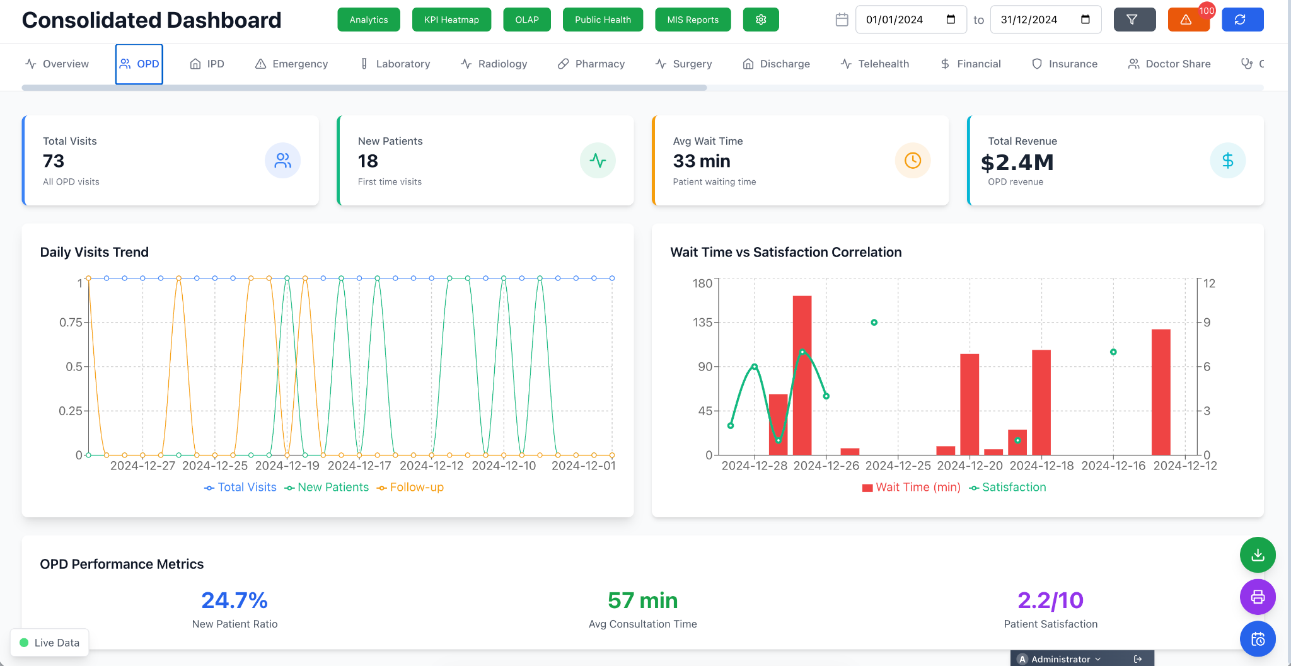Viewport: 1291px width, 666px height.
Task: Open the Radiology tab
Action: (494, 64)
